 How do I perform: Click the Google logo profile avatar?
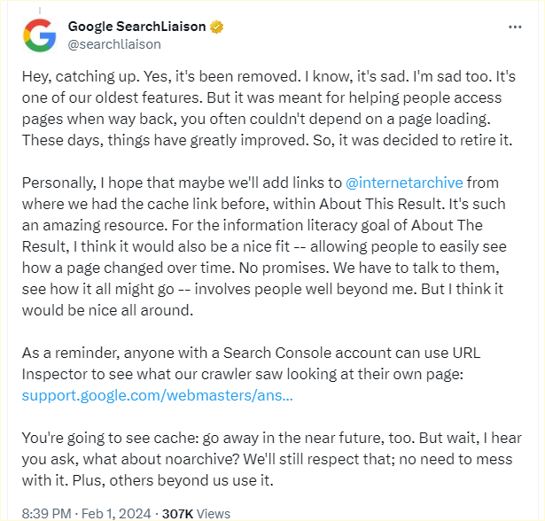39,35
